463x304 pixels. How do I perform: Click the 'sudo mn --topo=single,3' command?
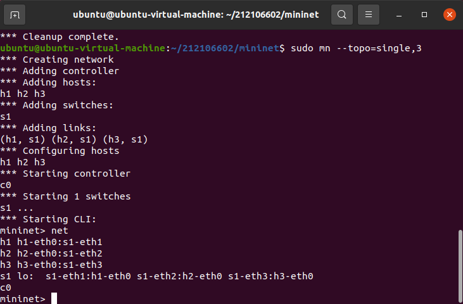click(x=356, y=48)
